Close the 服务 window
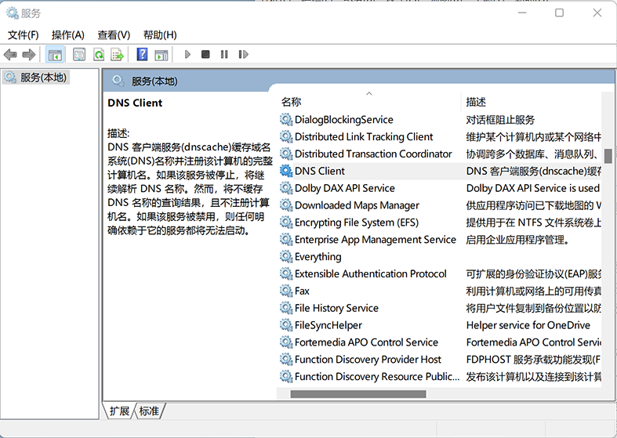The width and height of the screenshot is (617, 438). (597, 13)
